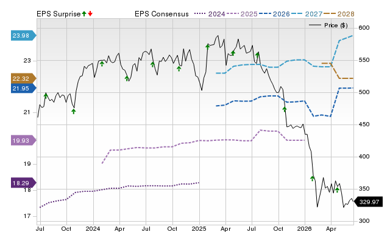Image resolution: width=390 pixels, height=232 pixels.
Task: Open the surprise marker from late July 2024
Action: point(153,64)
